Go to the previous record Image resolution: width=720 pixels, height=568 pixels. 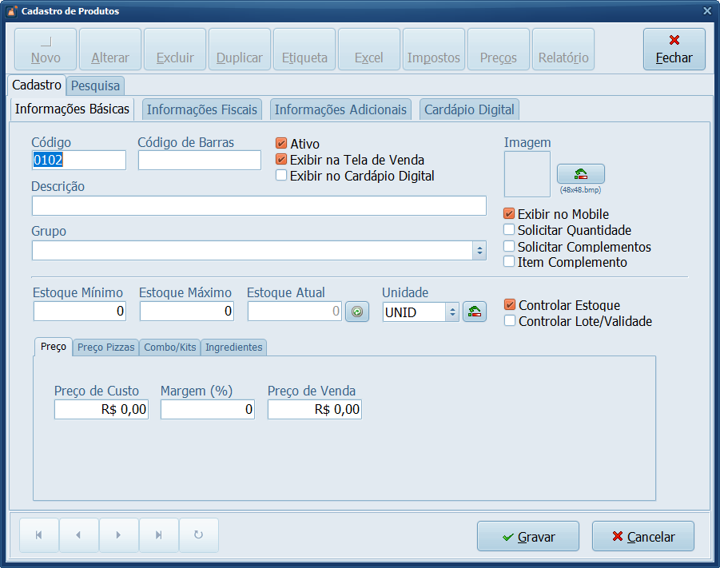78,535
